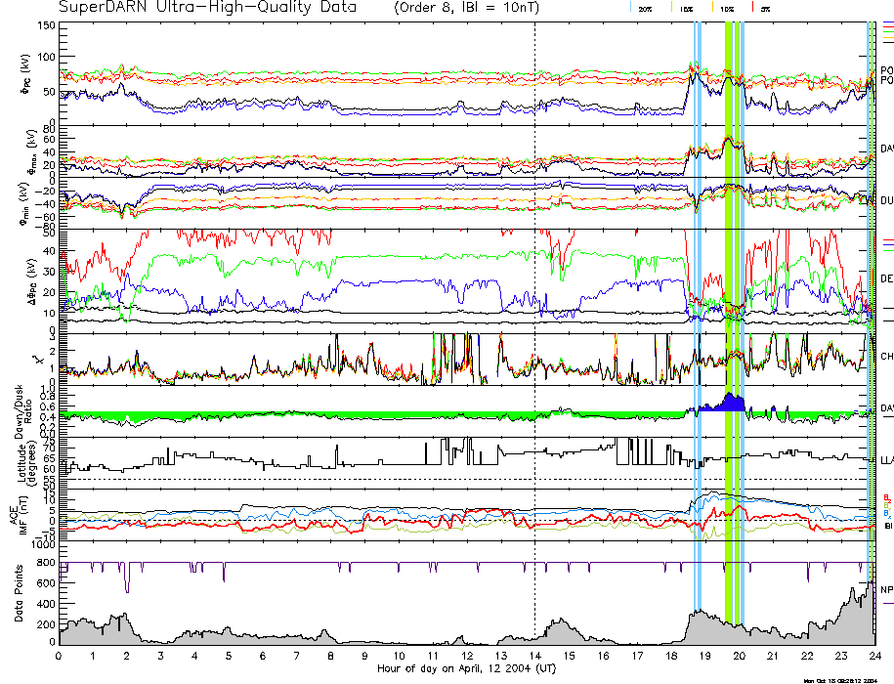Click hour 24 on the time axis
This screenshot has height=684, width=894.
tap(875, 656)
